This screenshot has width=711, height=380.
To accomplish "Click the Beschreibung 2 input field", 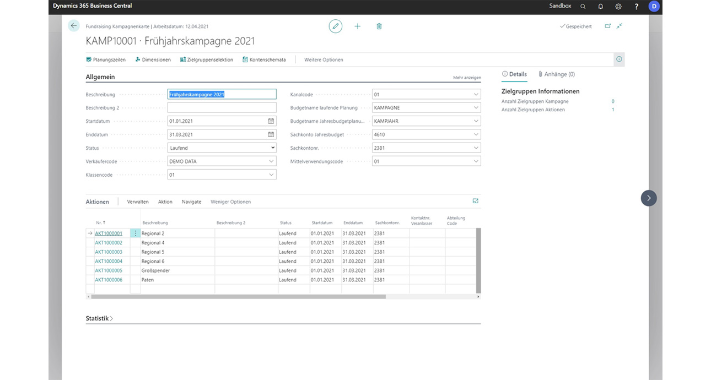I will [222, 108].
